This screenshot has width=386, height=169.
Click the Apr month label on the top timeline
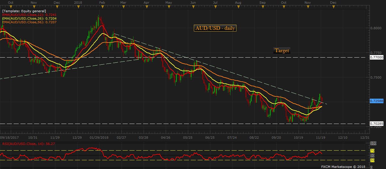(146, 2)
